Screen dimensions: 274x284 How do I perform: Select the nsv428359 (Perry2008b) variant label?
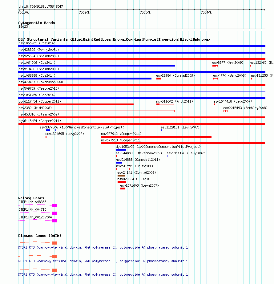click(39, 50)
